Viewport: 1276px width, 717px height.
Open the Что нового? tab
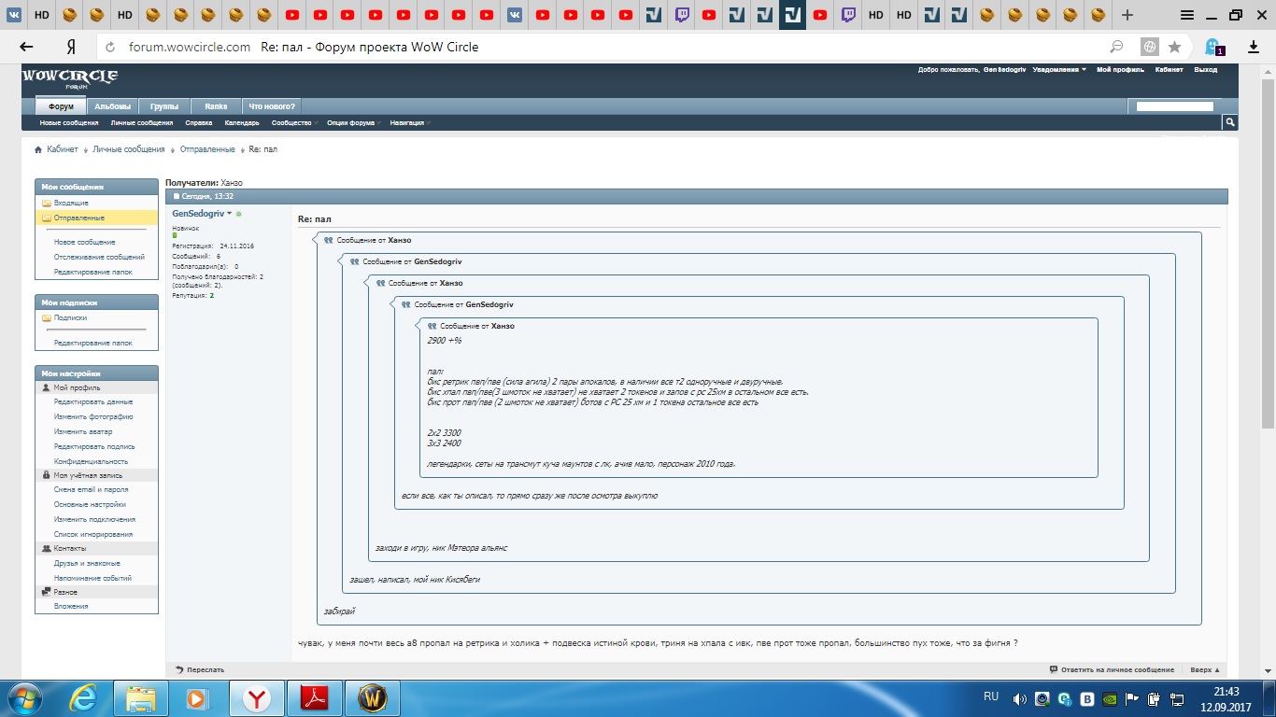(272, 106)
